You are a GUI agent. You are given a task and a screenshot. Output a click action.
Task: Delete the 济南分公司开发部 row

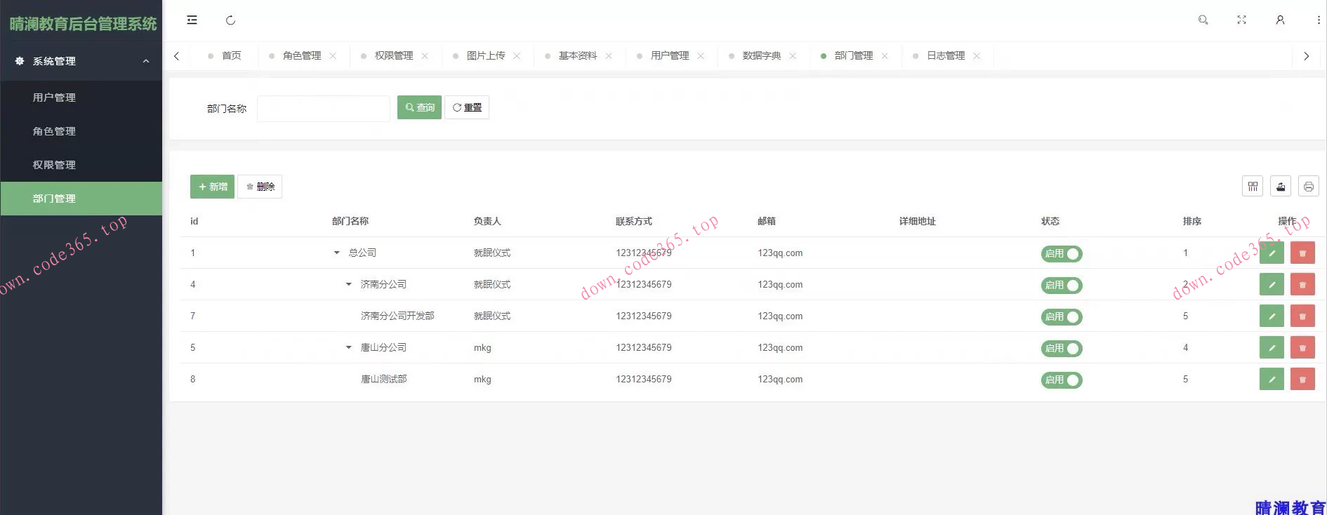click(x=1302, y=316)
